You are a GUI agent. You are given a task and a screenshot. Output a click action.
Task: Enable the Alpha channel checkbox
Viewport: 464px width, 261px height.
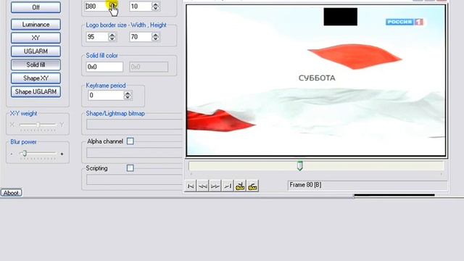[130, 141]
